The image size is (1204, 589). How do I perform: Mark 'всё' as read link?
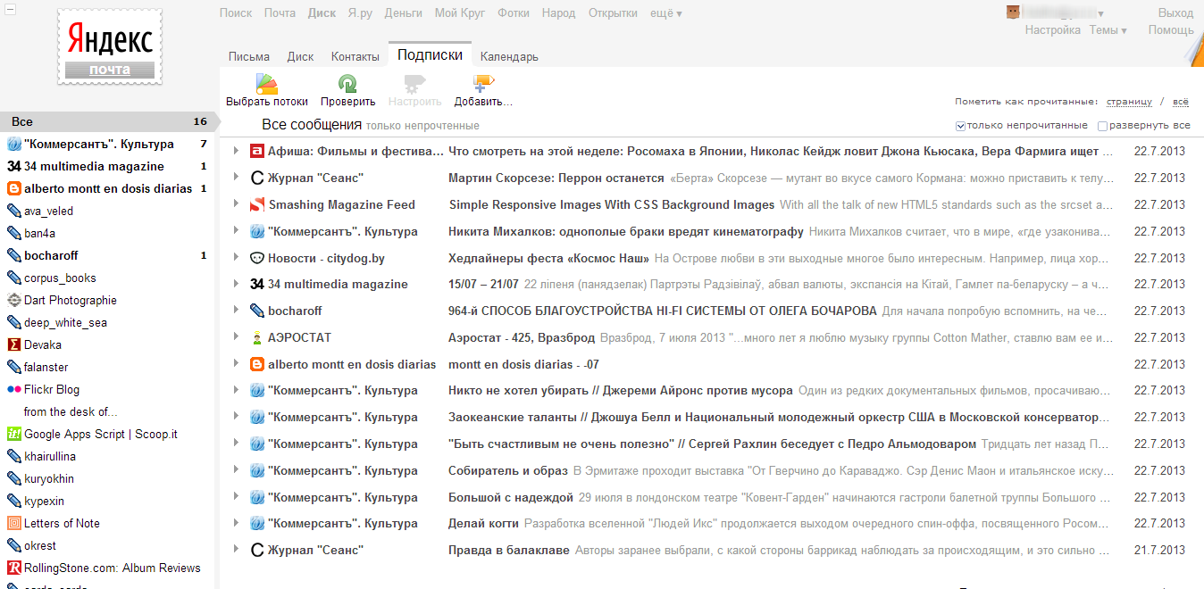coord(1181,102)
